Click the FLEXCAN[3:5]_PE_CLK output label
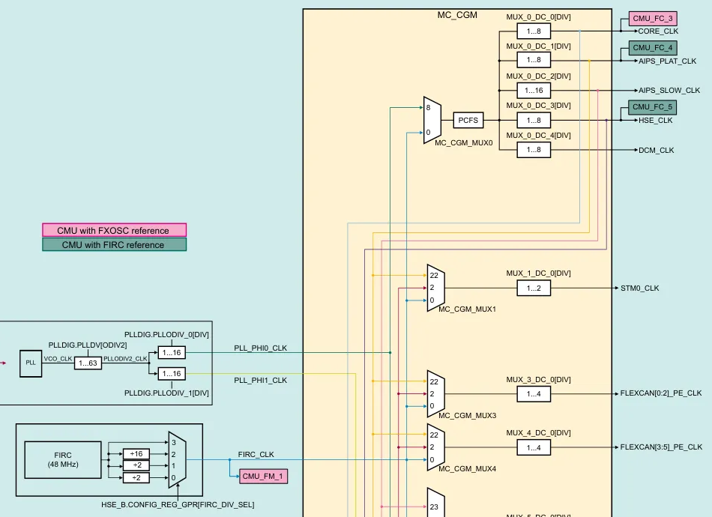The width and height of the screenshot is (712, 517). click(662, 447)
